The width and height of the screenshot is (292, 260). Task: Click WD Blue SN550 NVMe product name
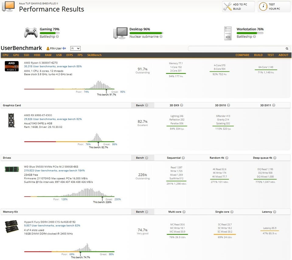click(51, 167)
